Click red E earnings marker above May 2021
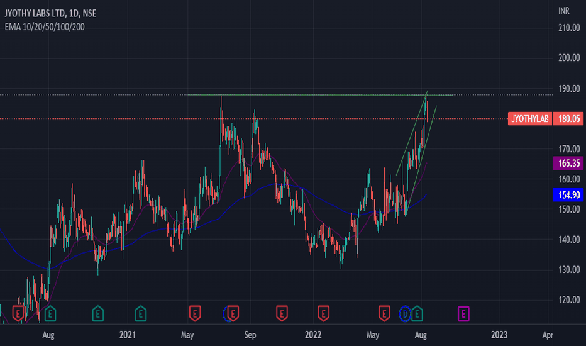 click(x=195, y=313)
